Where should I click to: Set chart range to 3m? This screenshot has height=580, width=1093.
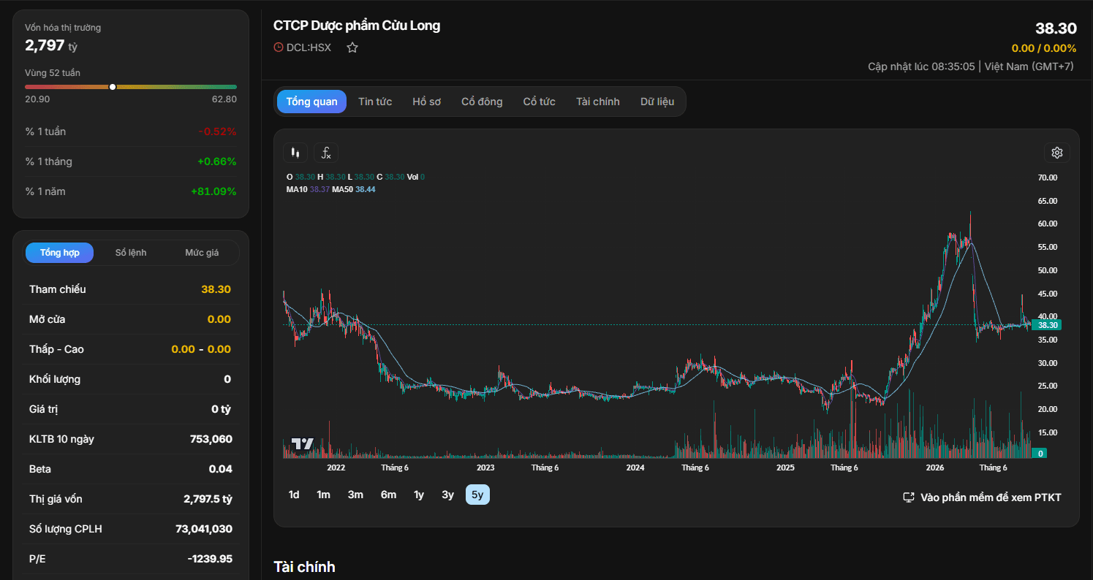pos(355,495)
